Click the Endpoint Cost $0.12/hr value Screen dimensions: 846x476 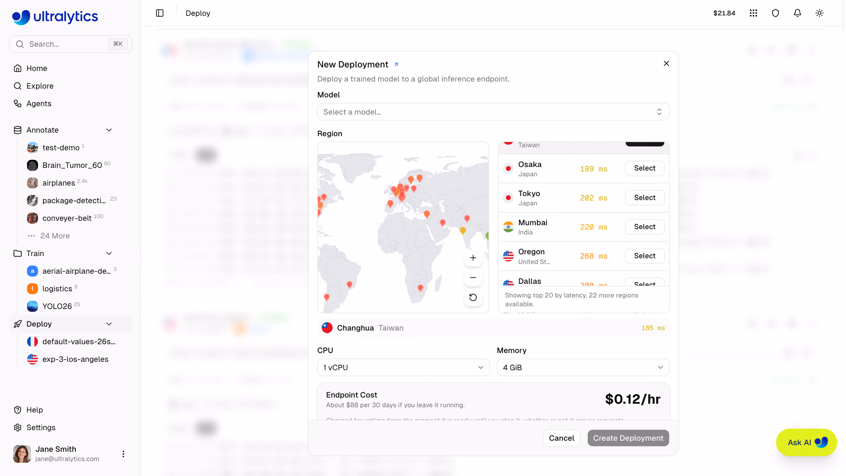pos(632,399)
